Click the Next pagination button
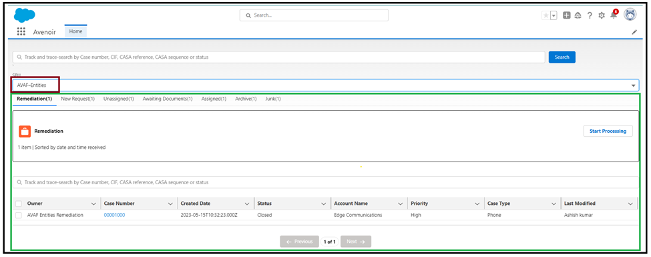The width and height of the screenshot is (651, 257). point(356,242)
